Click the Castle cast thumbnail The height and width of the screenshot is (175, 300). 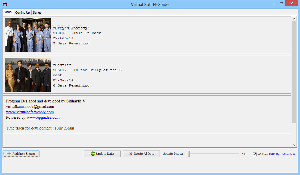[x=28, y=75]
